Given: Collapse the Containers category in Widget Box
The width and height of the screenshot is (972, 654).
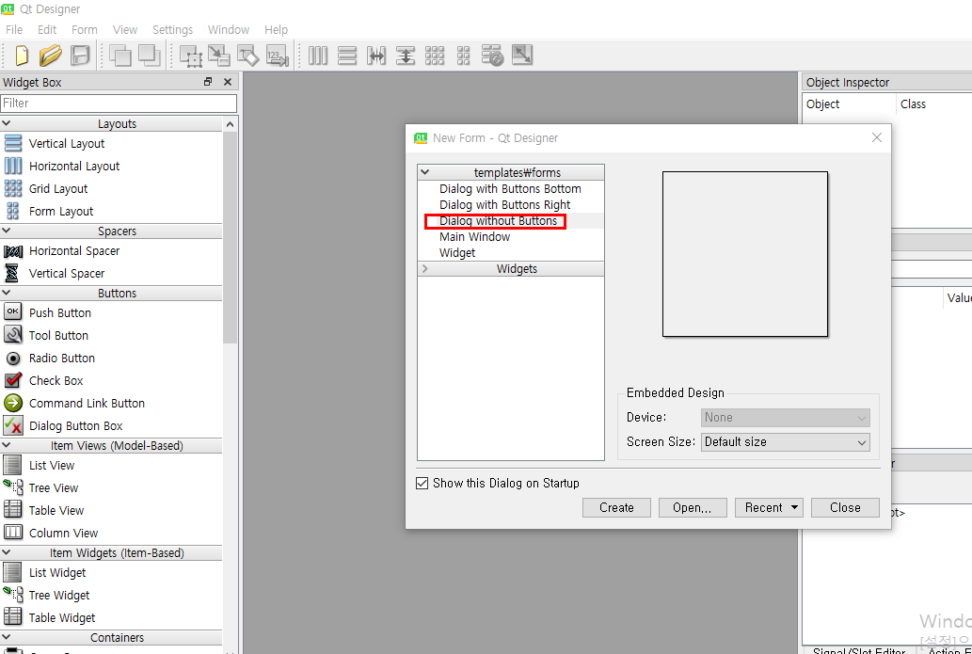Looking at the screenshot, I should (x=7, y=637).
